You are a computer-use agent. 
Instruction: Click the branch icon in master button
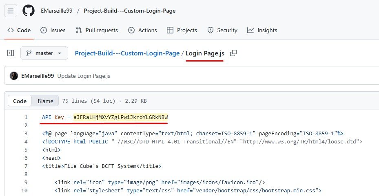click(x=29, y=53)
